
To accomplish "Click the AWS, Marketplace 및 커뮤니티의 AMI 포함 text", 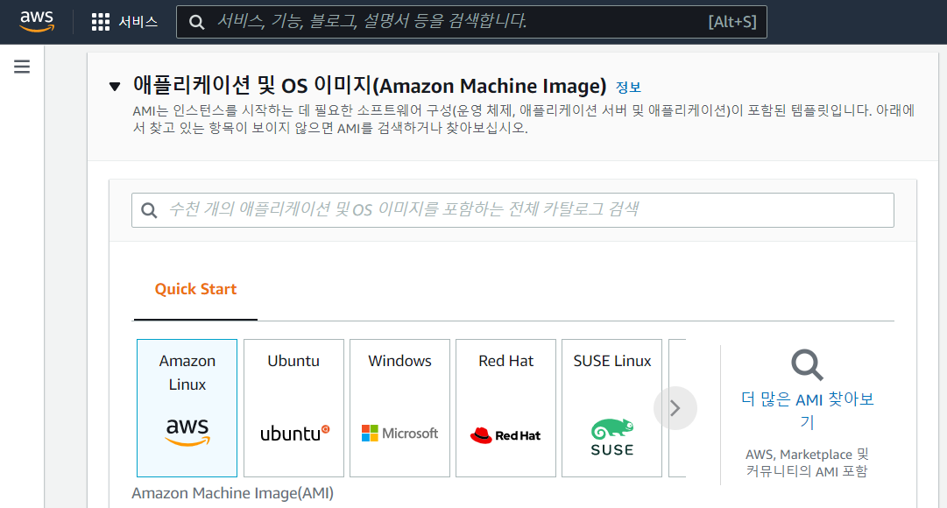I will [807, 462].
